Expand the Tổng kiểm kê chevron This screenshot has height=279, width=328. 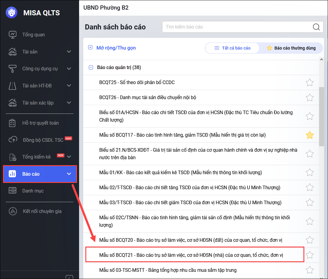69,157
